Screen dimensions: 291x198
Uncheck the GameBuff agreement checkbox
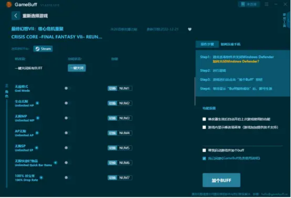click(204, 158)
